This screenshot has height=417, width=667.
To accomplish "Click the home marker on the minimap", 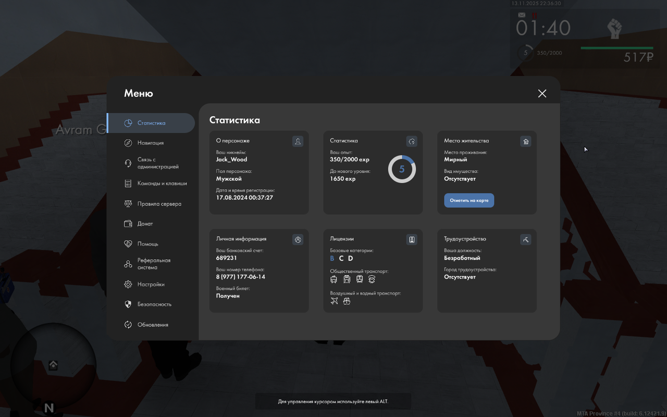I will pyautogui.click(x=53, y=365).
